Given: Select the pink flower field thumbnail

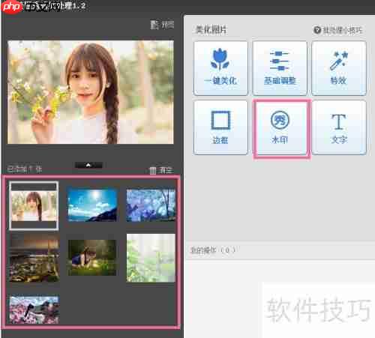Looking at the screenshot, I should (x=34, y=310).
